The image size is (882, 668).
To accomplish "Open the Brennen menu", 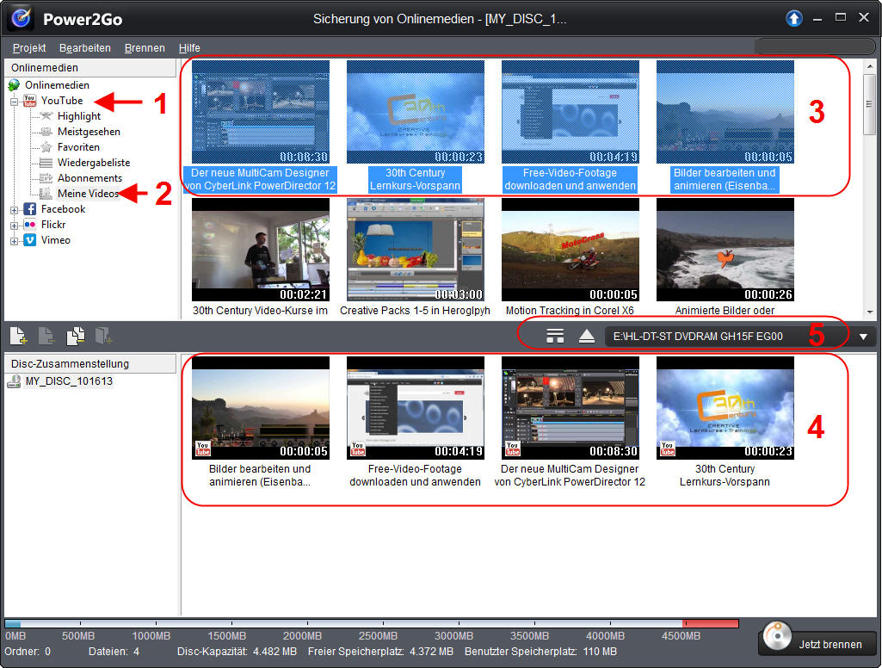I will coord(145,48).
